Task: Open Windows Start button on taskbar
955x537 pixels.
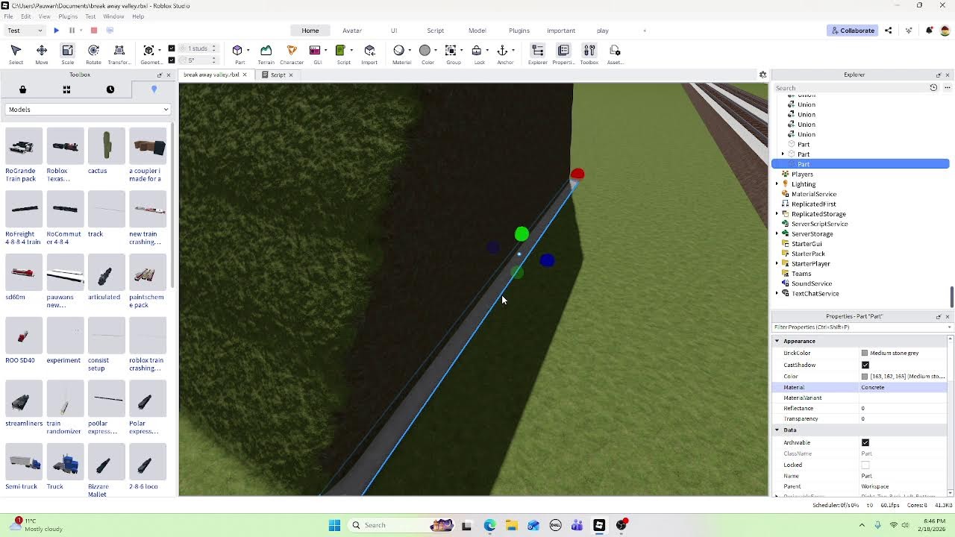Action: tap(334, 525)
